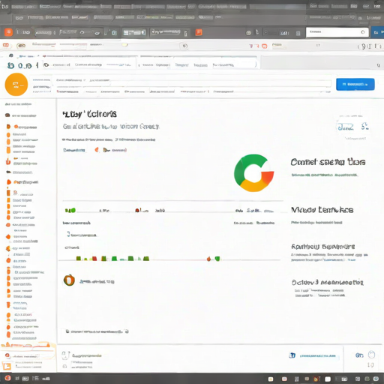This screenshot has width=384, height=384.
Task: Click the blue link text in the bottom panel
Action: point(318,355)
